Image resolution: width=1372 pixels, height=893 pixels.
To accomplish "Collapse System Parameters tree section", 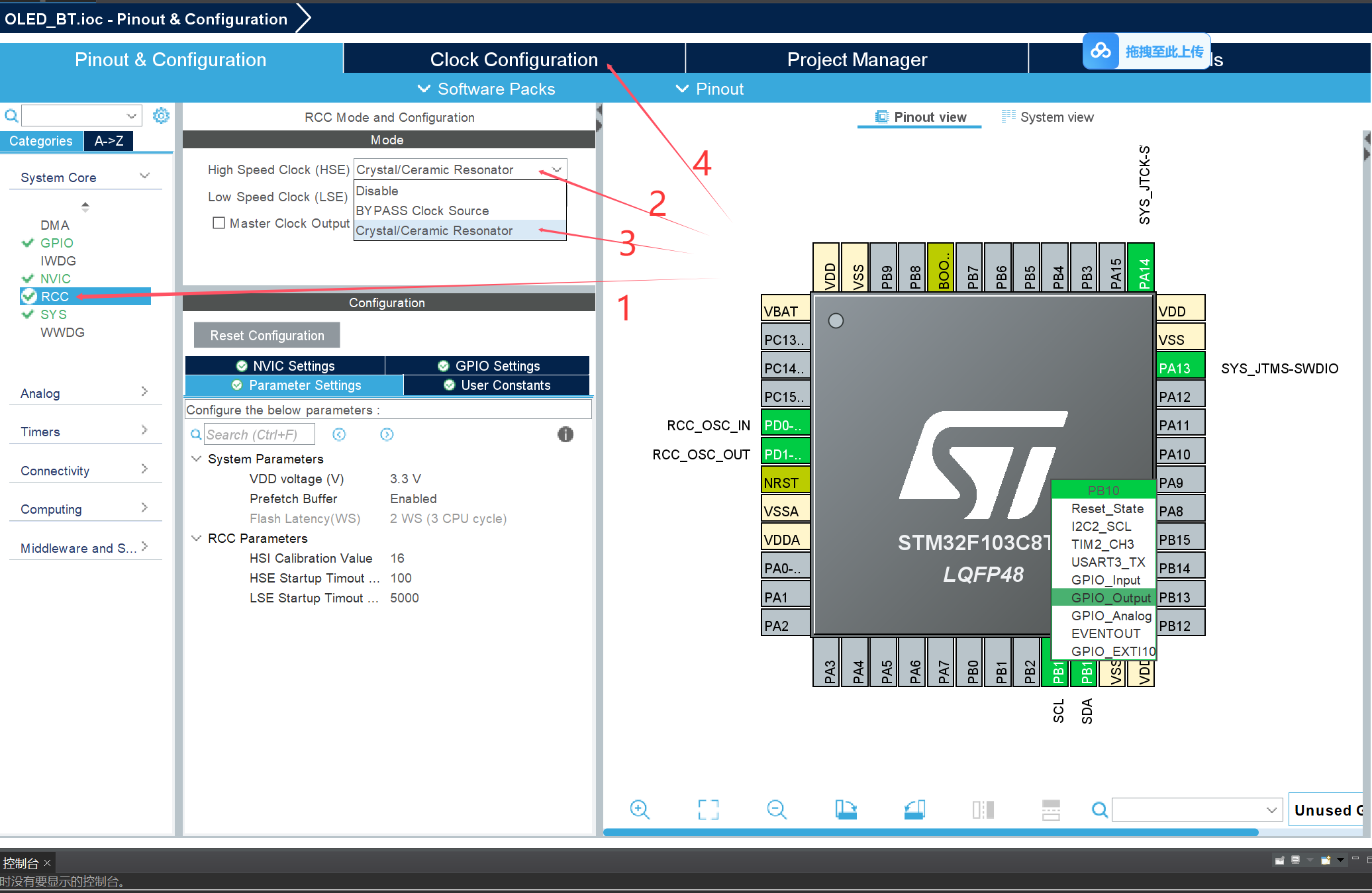I will pyautogui.click(x=197, y=459).
